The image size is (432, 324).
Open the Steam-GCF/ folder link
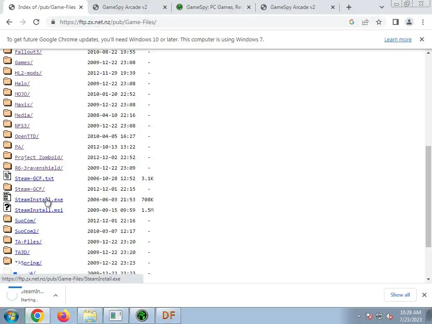[x=30, y=189]
